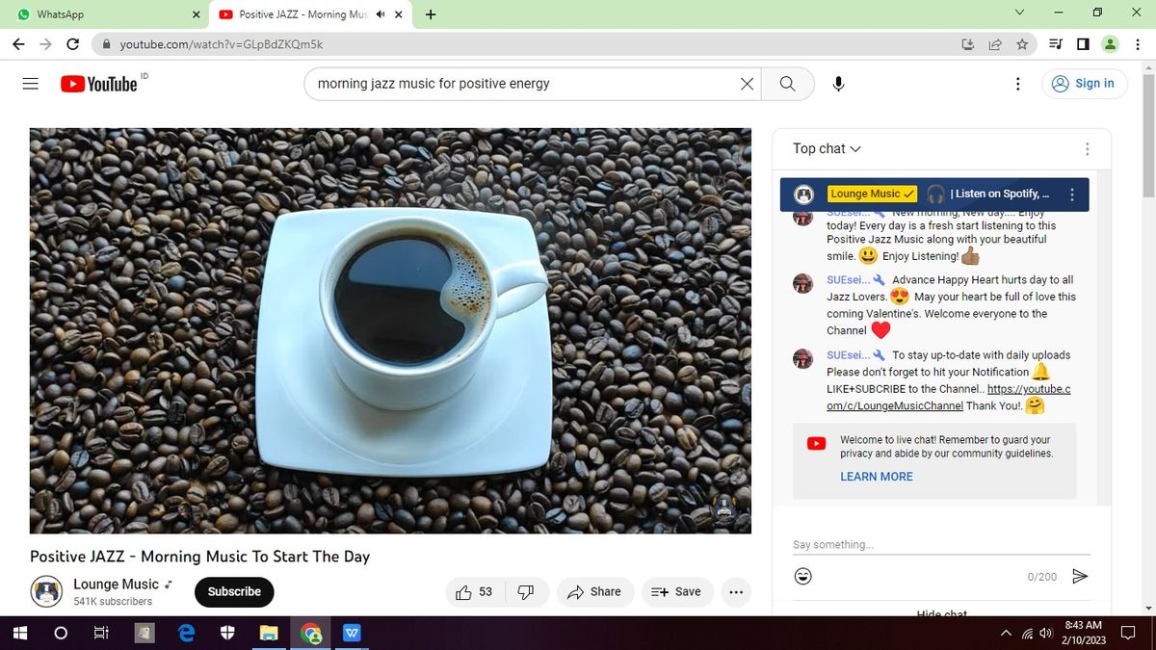
Task: Open emoji picker in live chat
Action: 802,576
